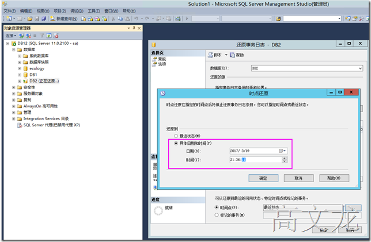
Task: Click the Stop square icon in Object Explorer
Action: pos(35,36)
